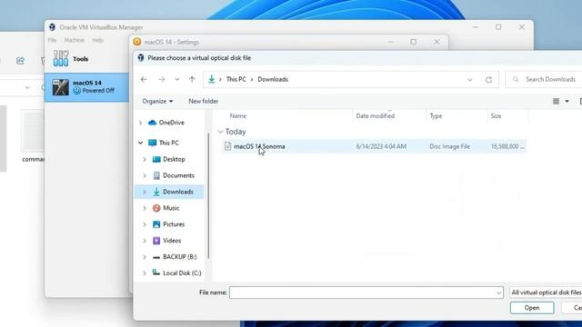This screenshot has width=582, height=327.
Task: Expand the Videos folder node
Action: pyautogui.click(x=145, y=241)
